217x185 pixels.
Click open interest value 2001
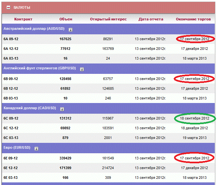pyautogui.click(x=108, y=138)
